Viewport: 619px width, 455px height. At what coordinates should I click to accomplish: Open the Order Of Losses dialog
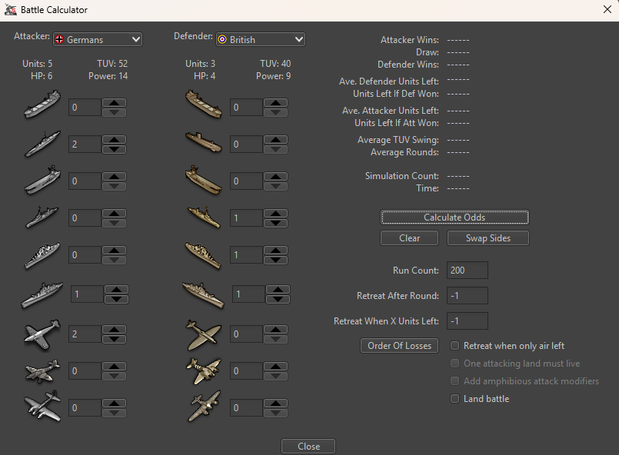click(399, 346)
